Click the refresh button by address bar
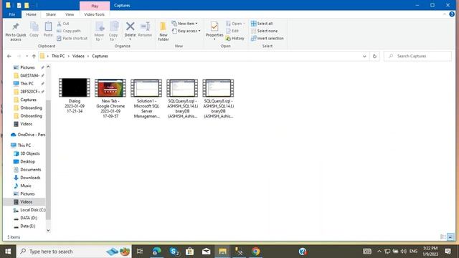This screenshot has height=258, width=459. 374,56
